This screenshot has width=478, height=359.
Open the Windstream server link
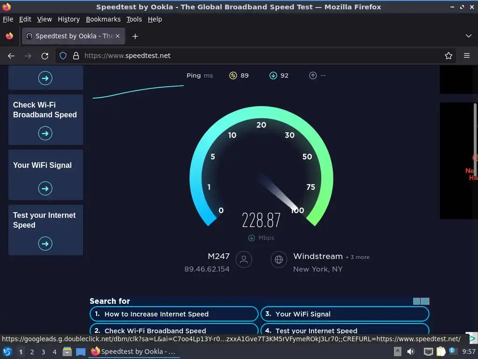318,256
